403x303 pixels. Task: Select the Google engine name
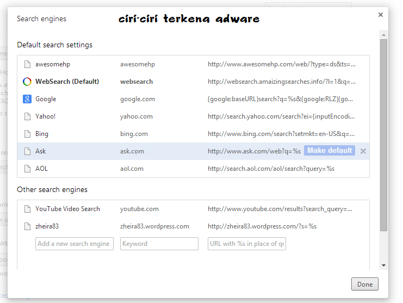point(46,99)
